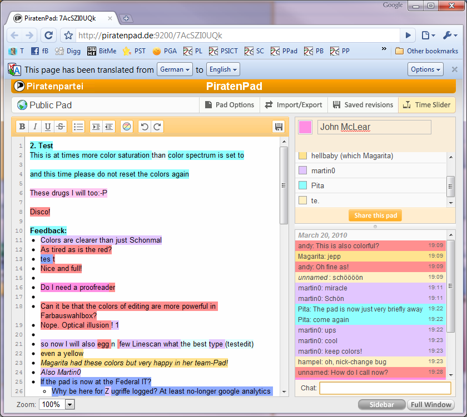Undo the last edit
The width and height of the screenshot is (467, 417).
click(x=145, y=127)
